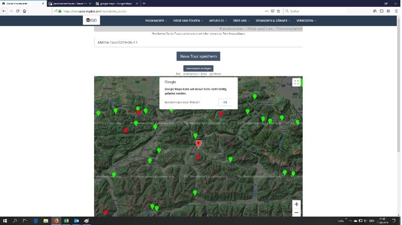Zoom in with the map plus button
The image size is (402, 225).
296,204
